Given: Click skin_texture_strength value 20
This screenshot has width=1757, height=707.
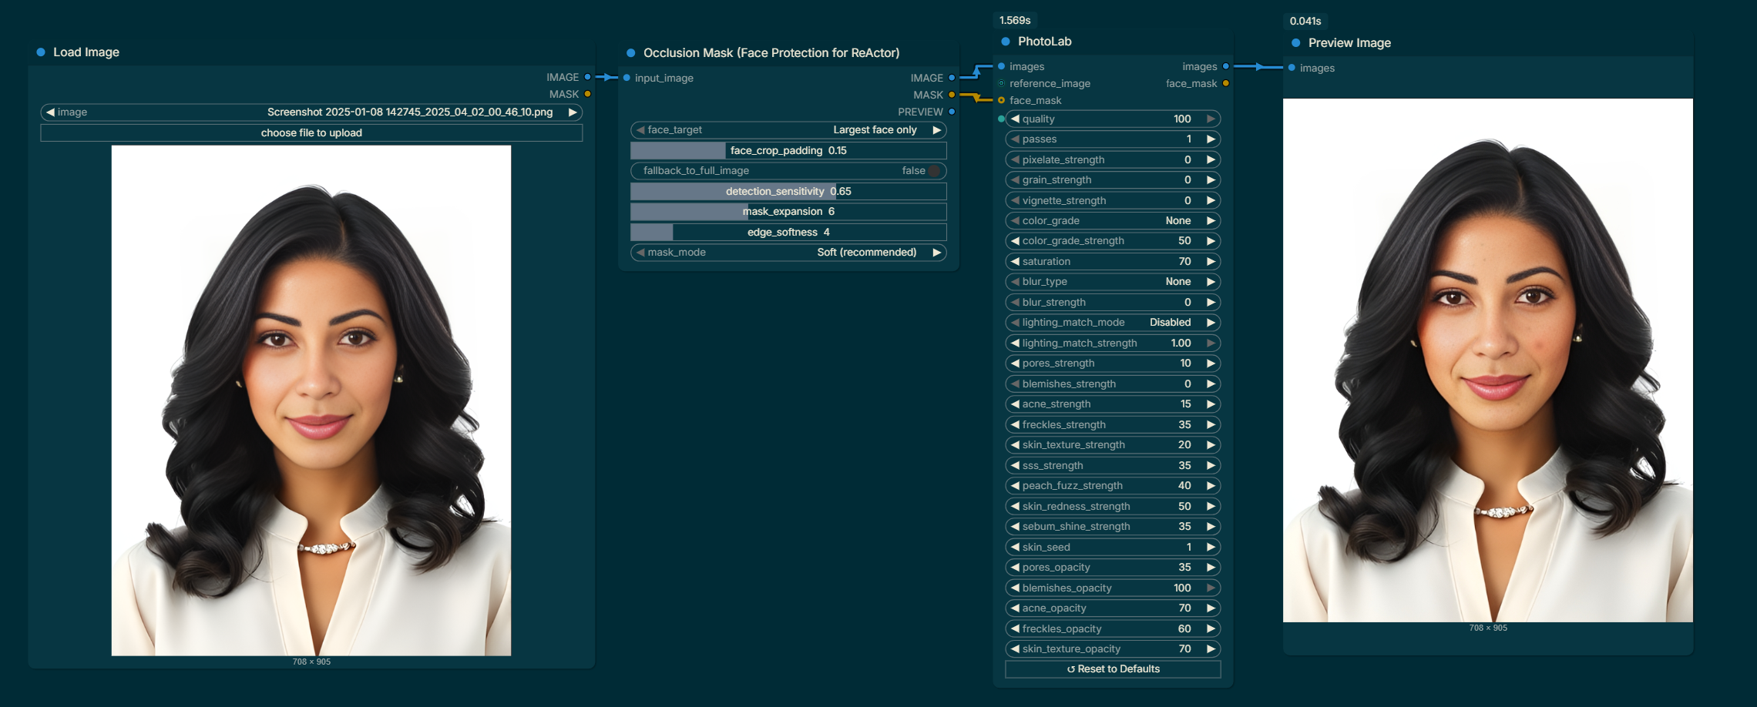Looking at the screenshot, I should tap(1184, 445).
